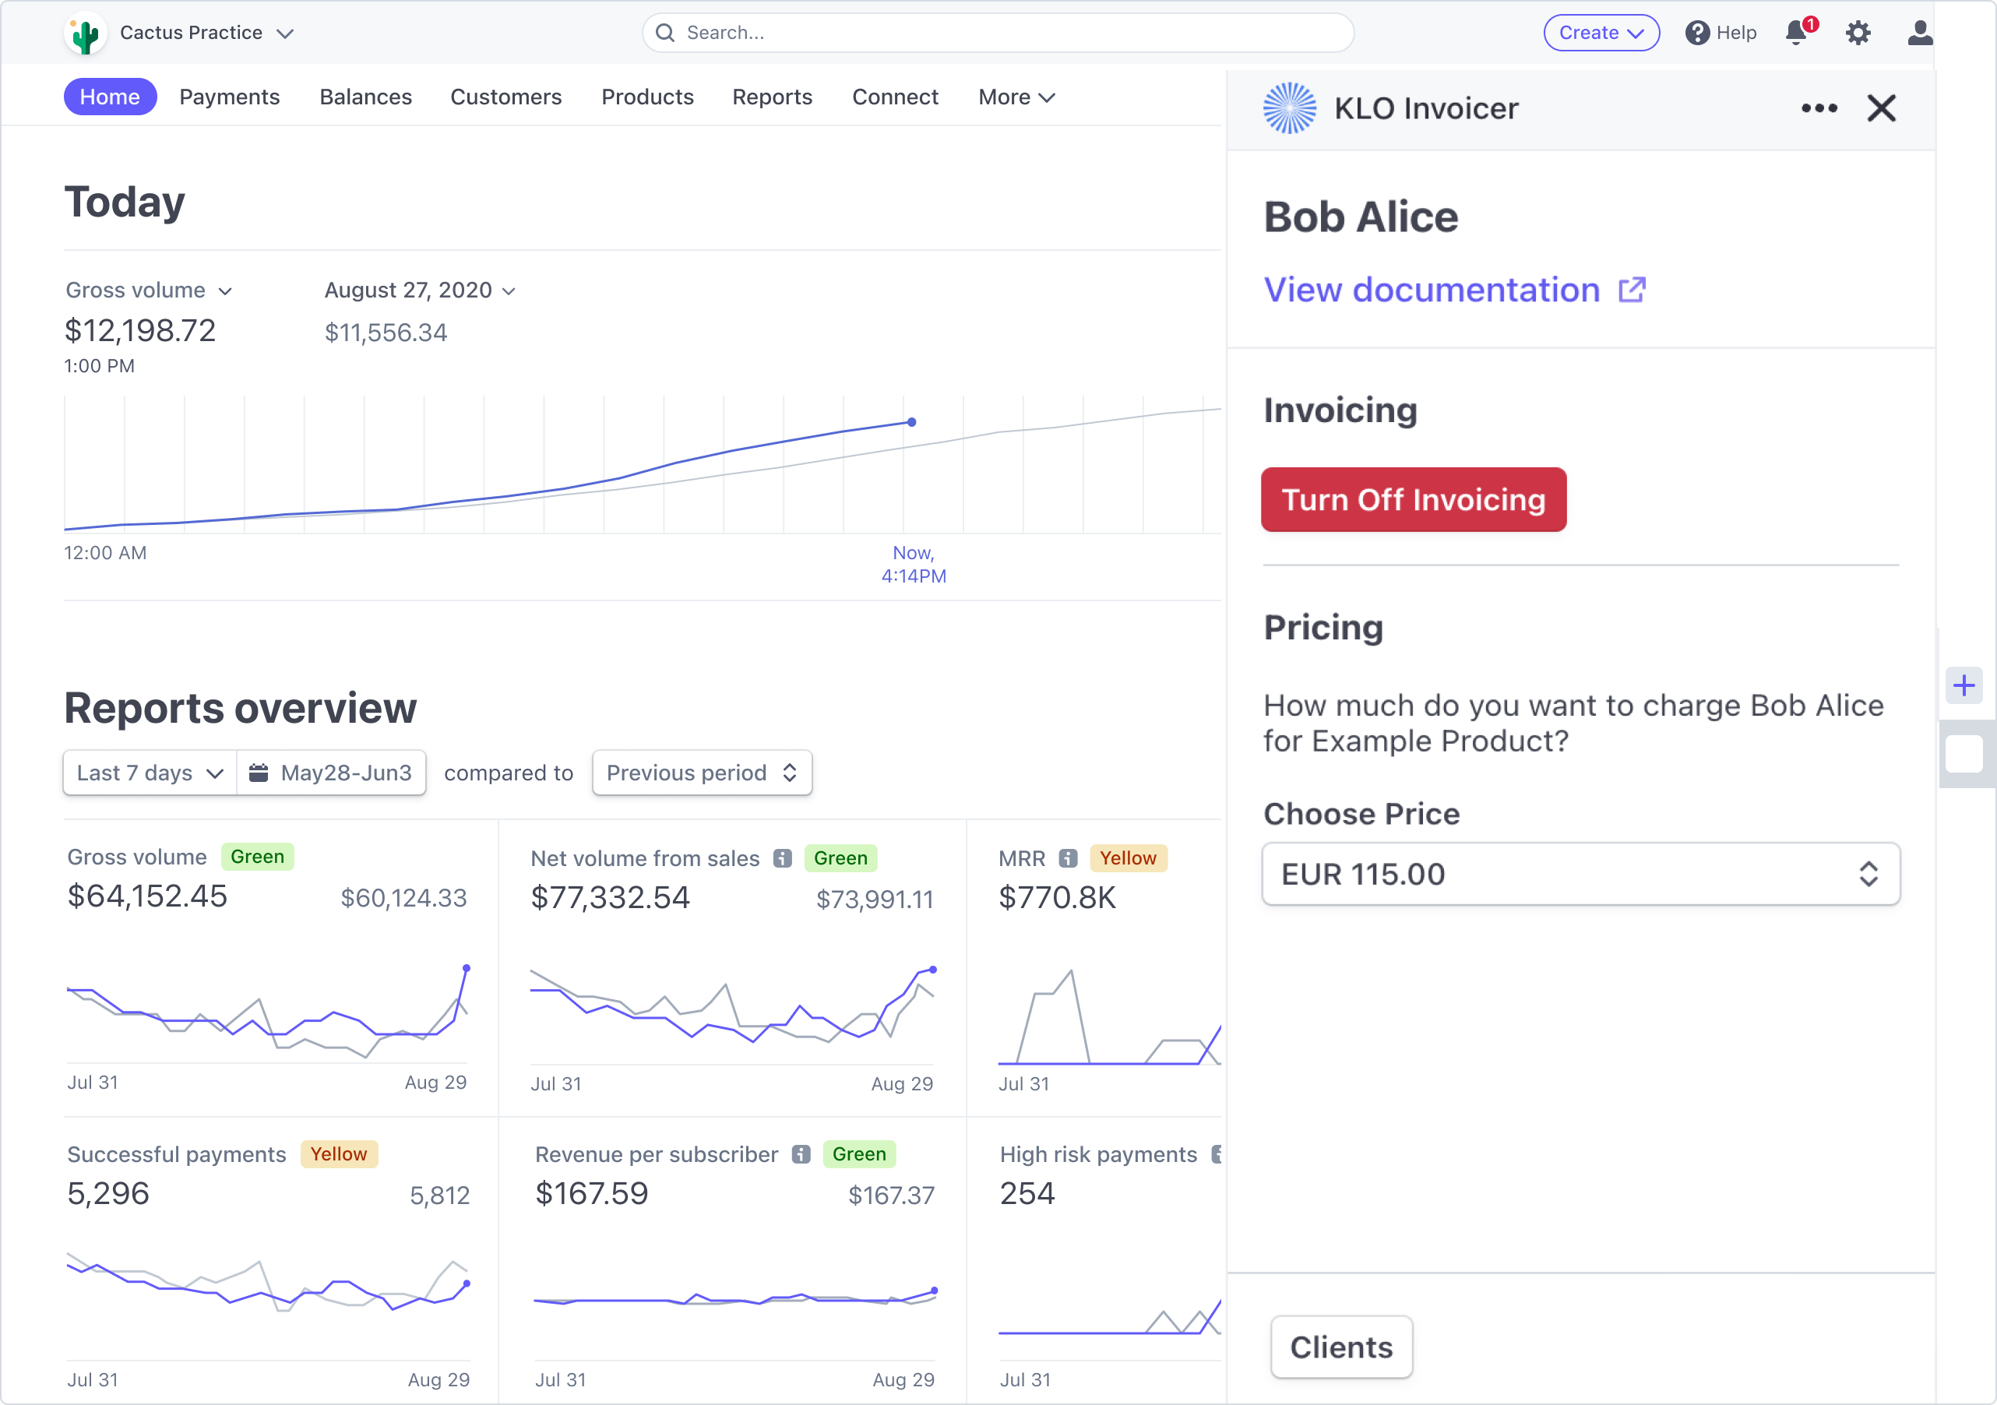This screenshot has width=1997, height=1405.
Task: Click the notifications bell icon
Action: pyautogui.click(x=1796, y=33)
